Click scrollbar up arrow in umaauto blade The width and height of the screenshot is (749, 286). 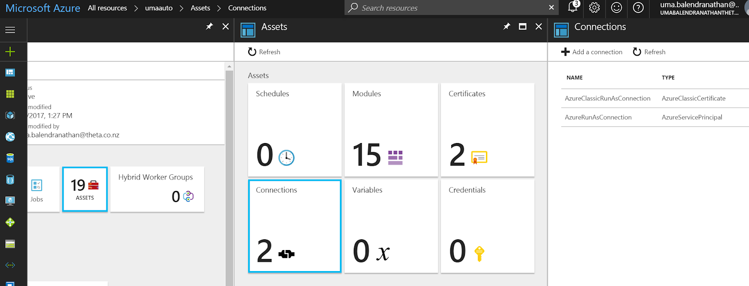tap(229, 66)
